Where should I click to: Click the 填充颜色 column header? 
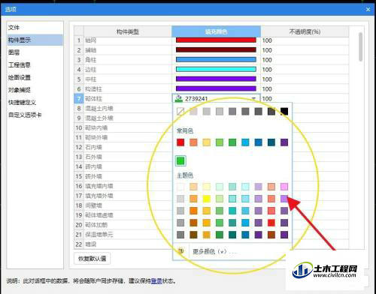pyautogui.click(x=216, y=31)
